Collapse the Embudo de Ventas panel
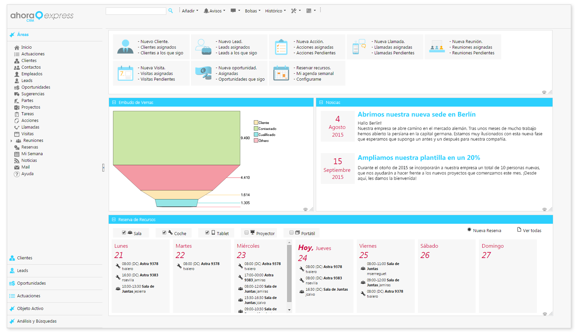The image size is (578, 332). [114, 102]
